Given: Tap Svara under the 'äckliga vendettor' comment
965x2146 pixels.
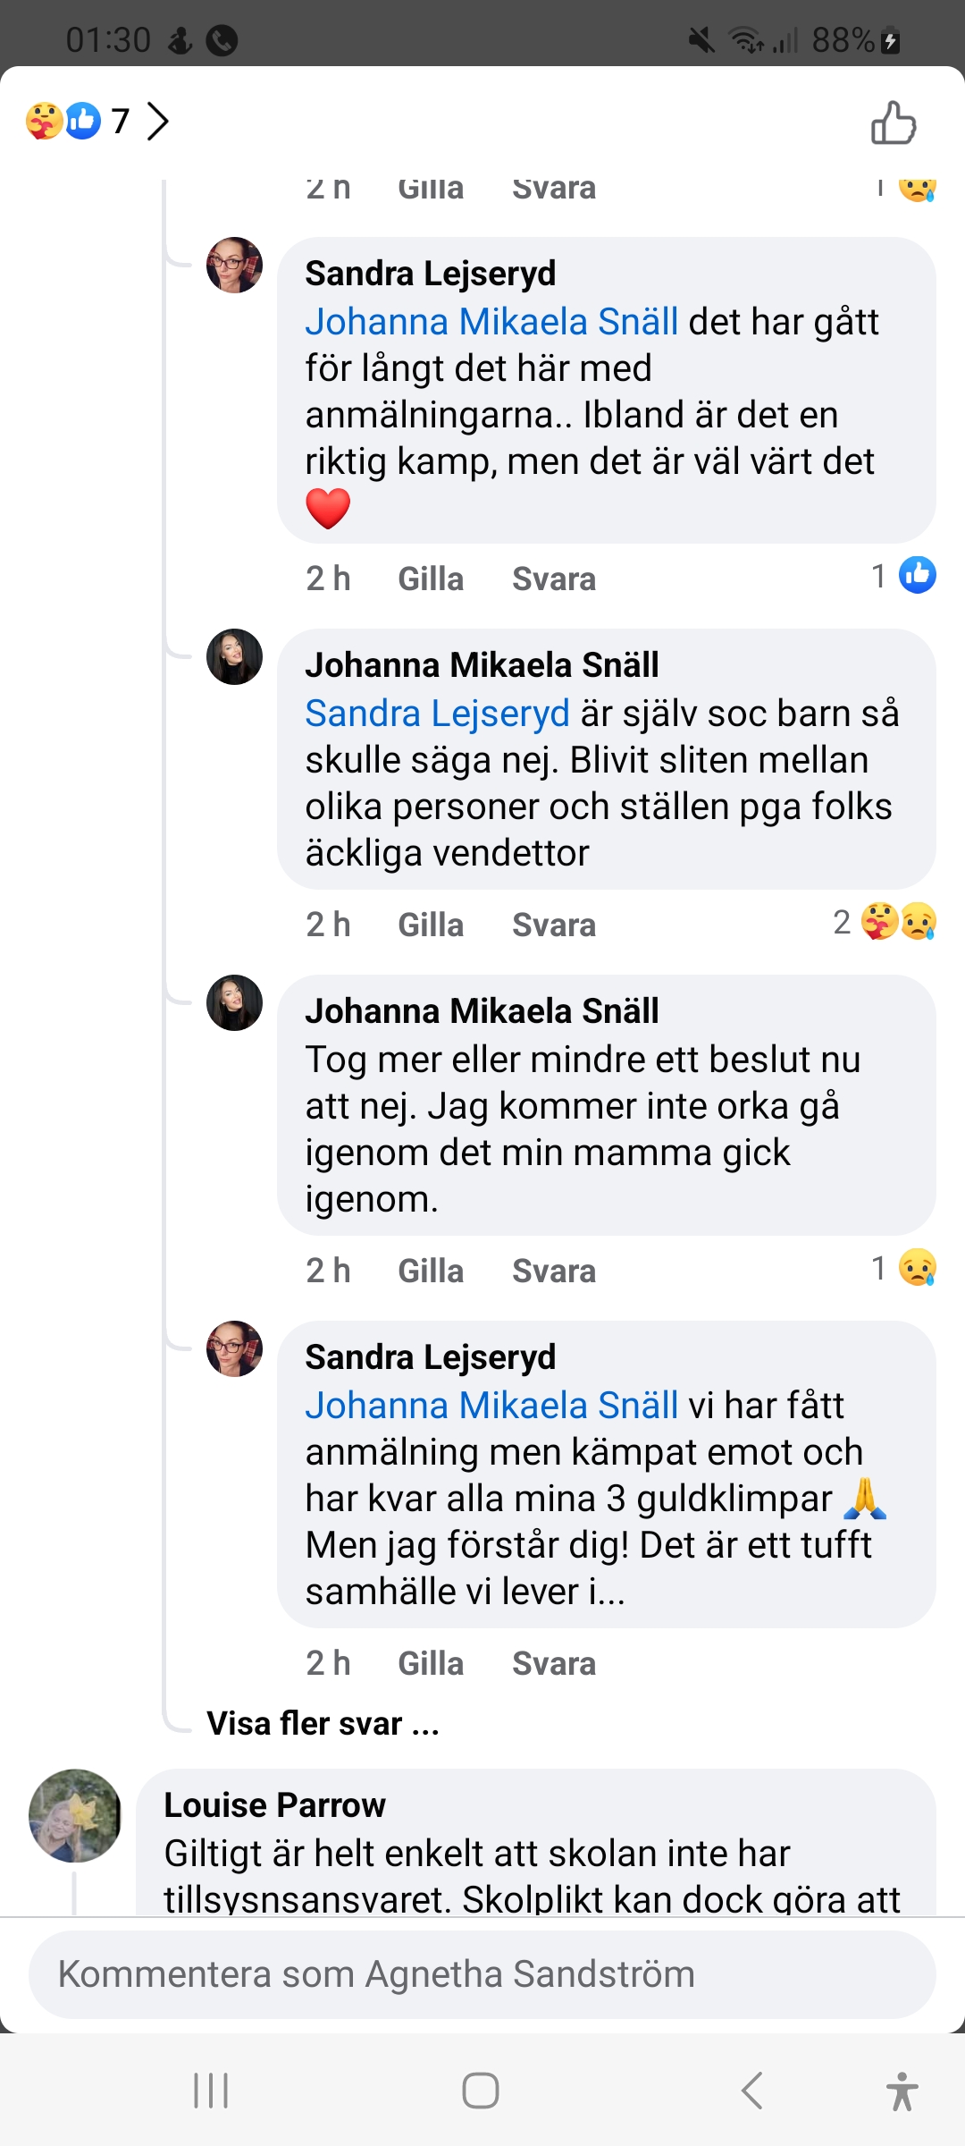Looking at the screenshot, I should pyautogui.click(x=554, y=925).
